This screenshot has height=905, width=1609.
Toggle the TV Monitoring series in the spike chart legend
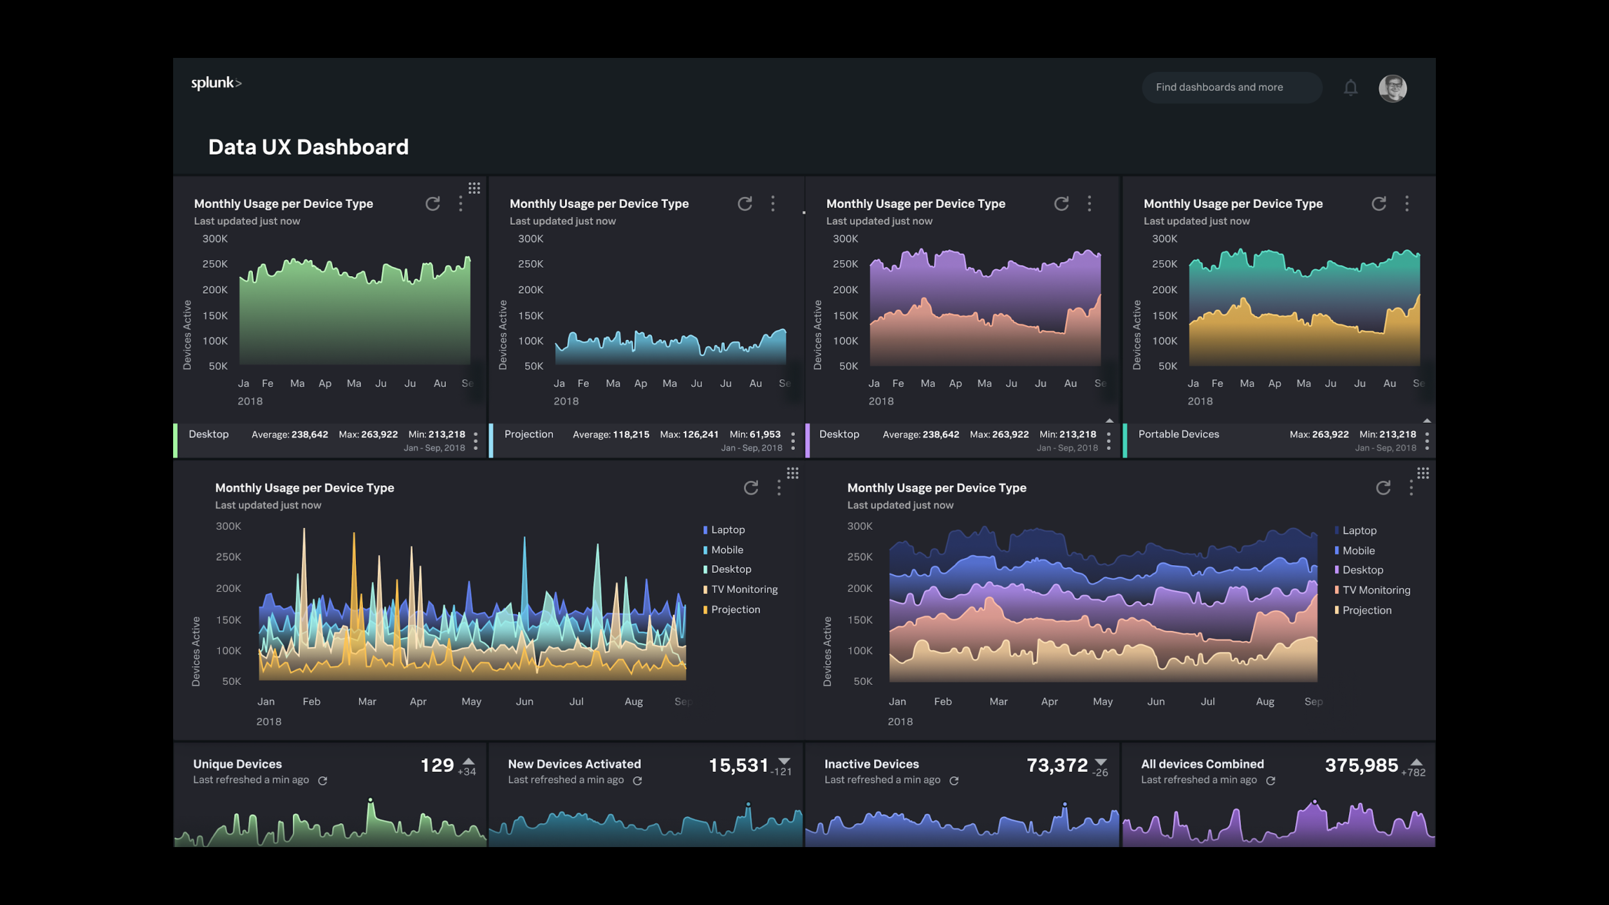pyautogui.click(x=743, y=590)
